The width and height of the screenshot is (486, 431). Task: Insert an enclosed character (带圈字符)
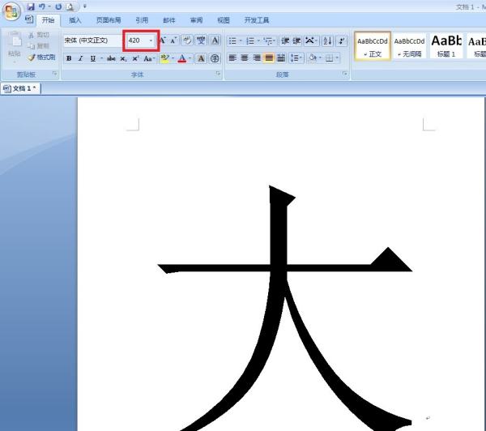click(215, 58)
